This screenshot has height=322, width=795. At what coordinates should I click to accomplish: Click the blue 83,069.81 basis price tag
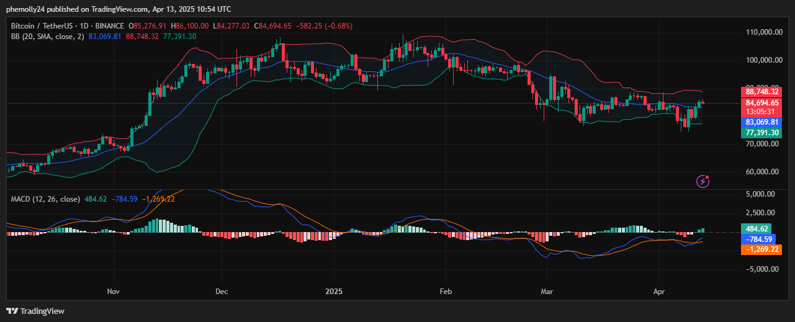click(761, 122)
